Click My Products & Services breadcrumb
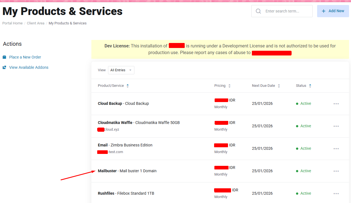Image resolution: width=351 pixels, height=203 pixels. tap(67, 23)
